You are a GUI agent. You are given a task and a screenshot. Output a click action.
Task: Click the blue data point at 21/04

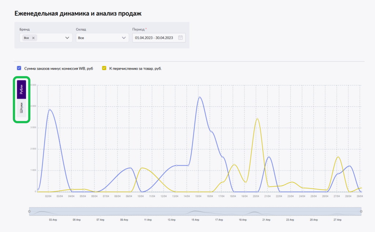point(269,157)
